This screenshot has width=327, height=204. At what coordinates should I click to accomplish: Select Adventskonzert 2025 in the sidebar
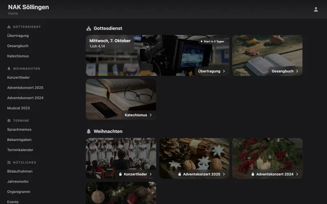(x=25, y=88)
